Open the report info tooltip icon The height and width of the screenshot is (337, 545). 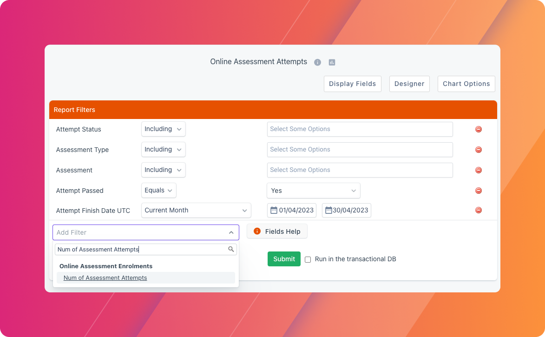(x=317, y=62)
